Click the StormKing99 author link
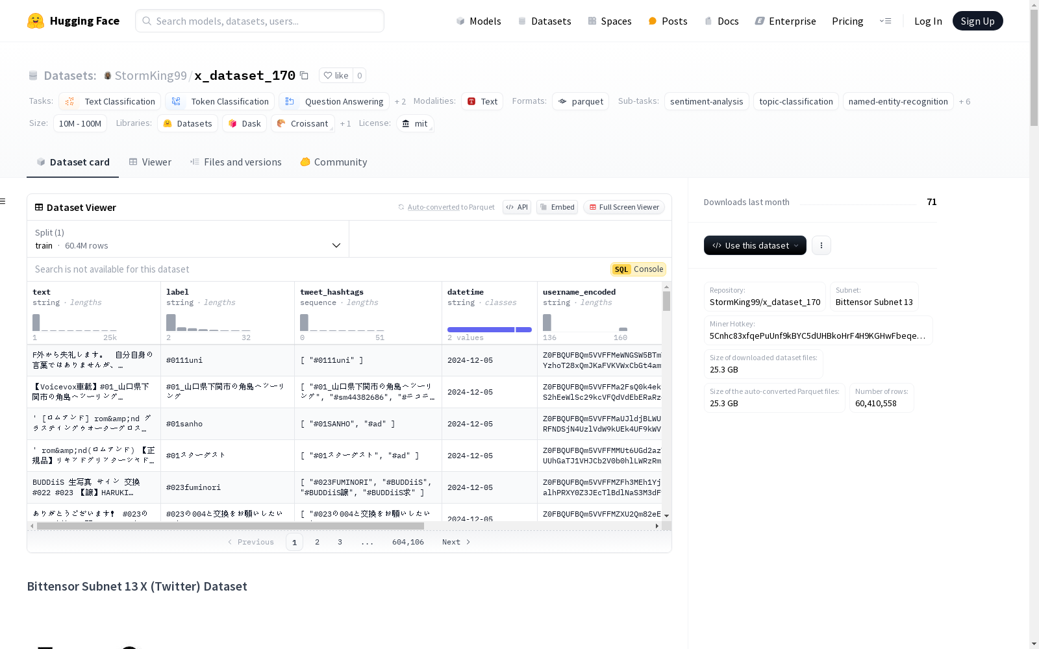 [151, 75]
